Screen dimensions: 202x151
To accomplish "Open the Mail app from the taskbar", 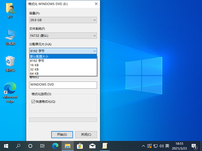I will pyautogui.click(x=92, y=146).
